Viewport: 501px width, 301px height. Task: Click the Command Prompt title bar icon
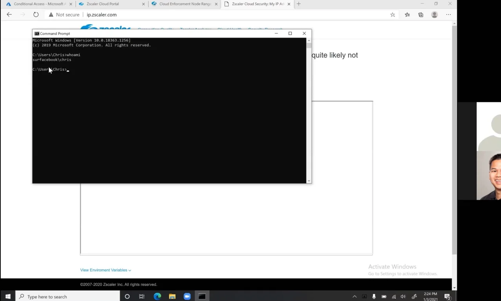pos(37,34)
